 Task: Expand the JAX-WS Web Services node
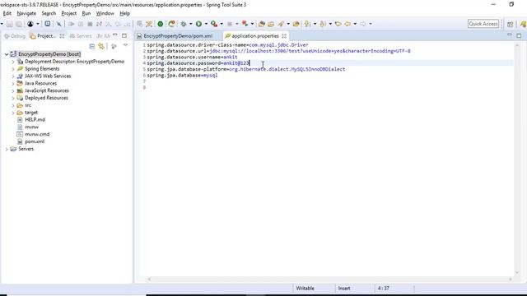coord(13,76)
